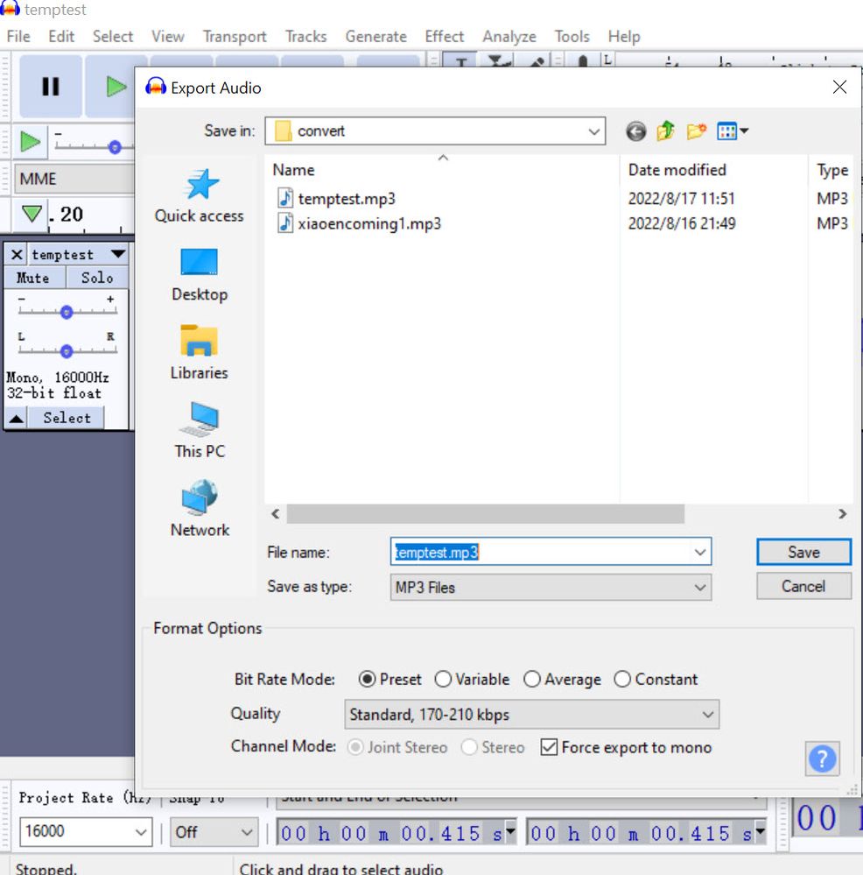This screenshot has width=863, height=875.
Task: Click the track Select button
Action: [x=67, y=418]
